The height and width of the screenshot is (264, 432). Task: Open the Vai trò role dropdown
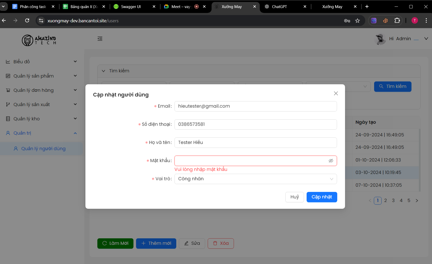click(255, 179)
